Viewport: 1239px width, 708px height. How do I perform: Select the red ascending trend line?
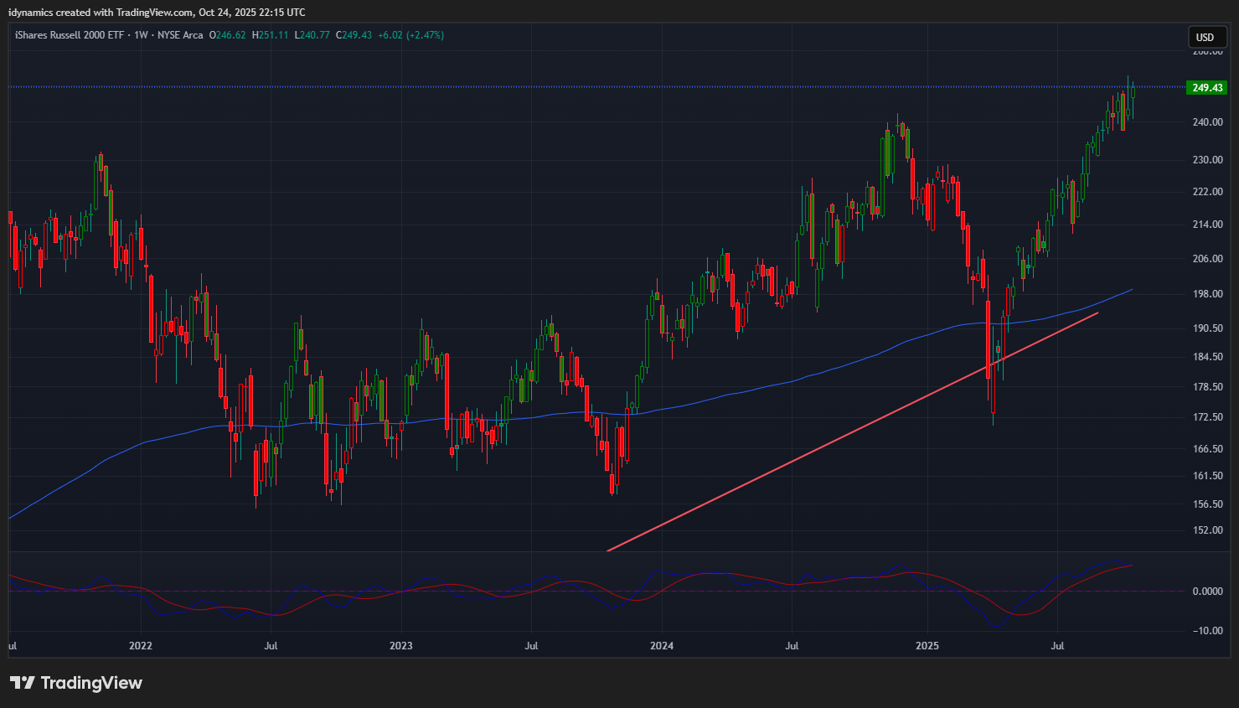pyautogui.click(x=838, y=436)
